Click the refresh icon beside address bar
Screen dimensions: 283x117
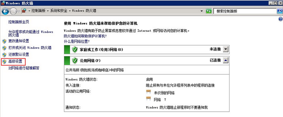pyautogui.click(x=209, y=11)
